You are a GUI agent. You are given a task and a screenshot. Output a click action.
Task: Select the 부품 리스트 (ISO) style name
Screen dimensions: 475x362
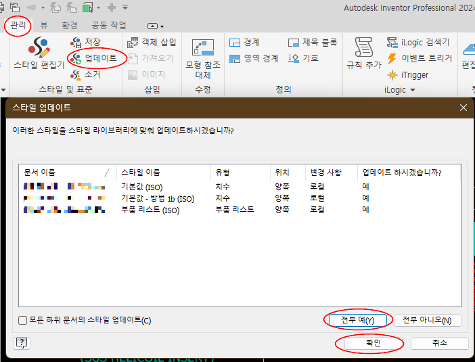(150, 210)
